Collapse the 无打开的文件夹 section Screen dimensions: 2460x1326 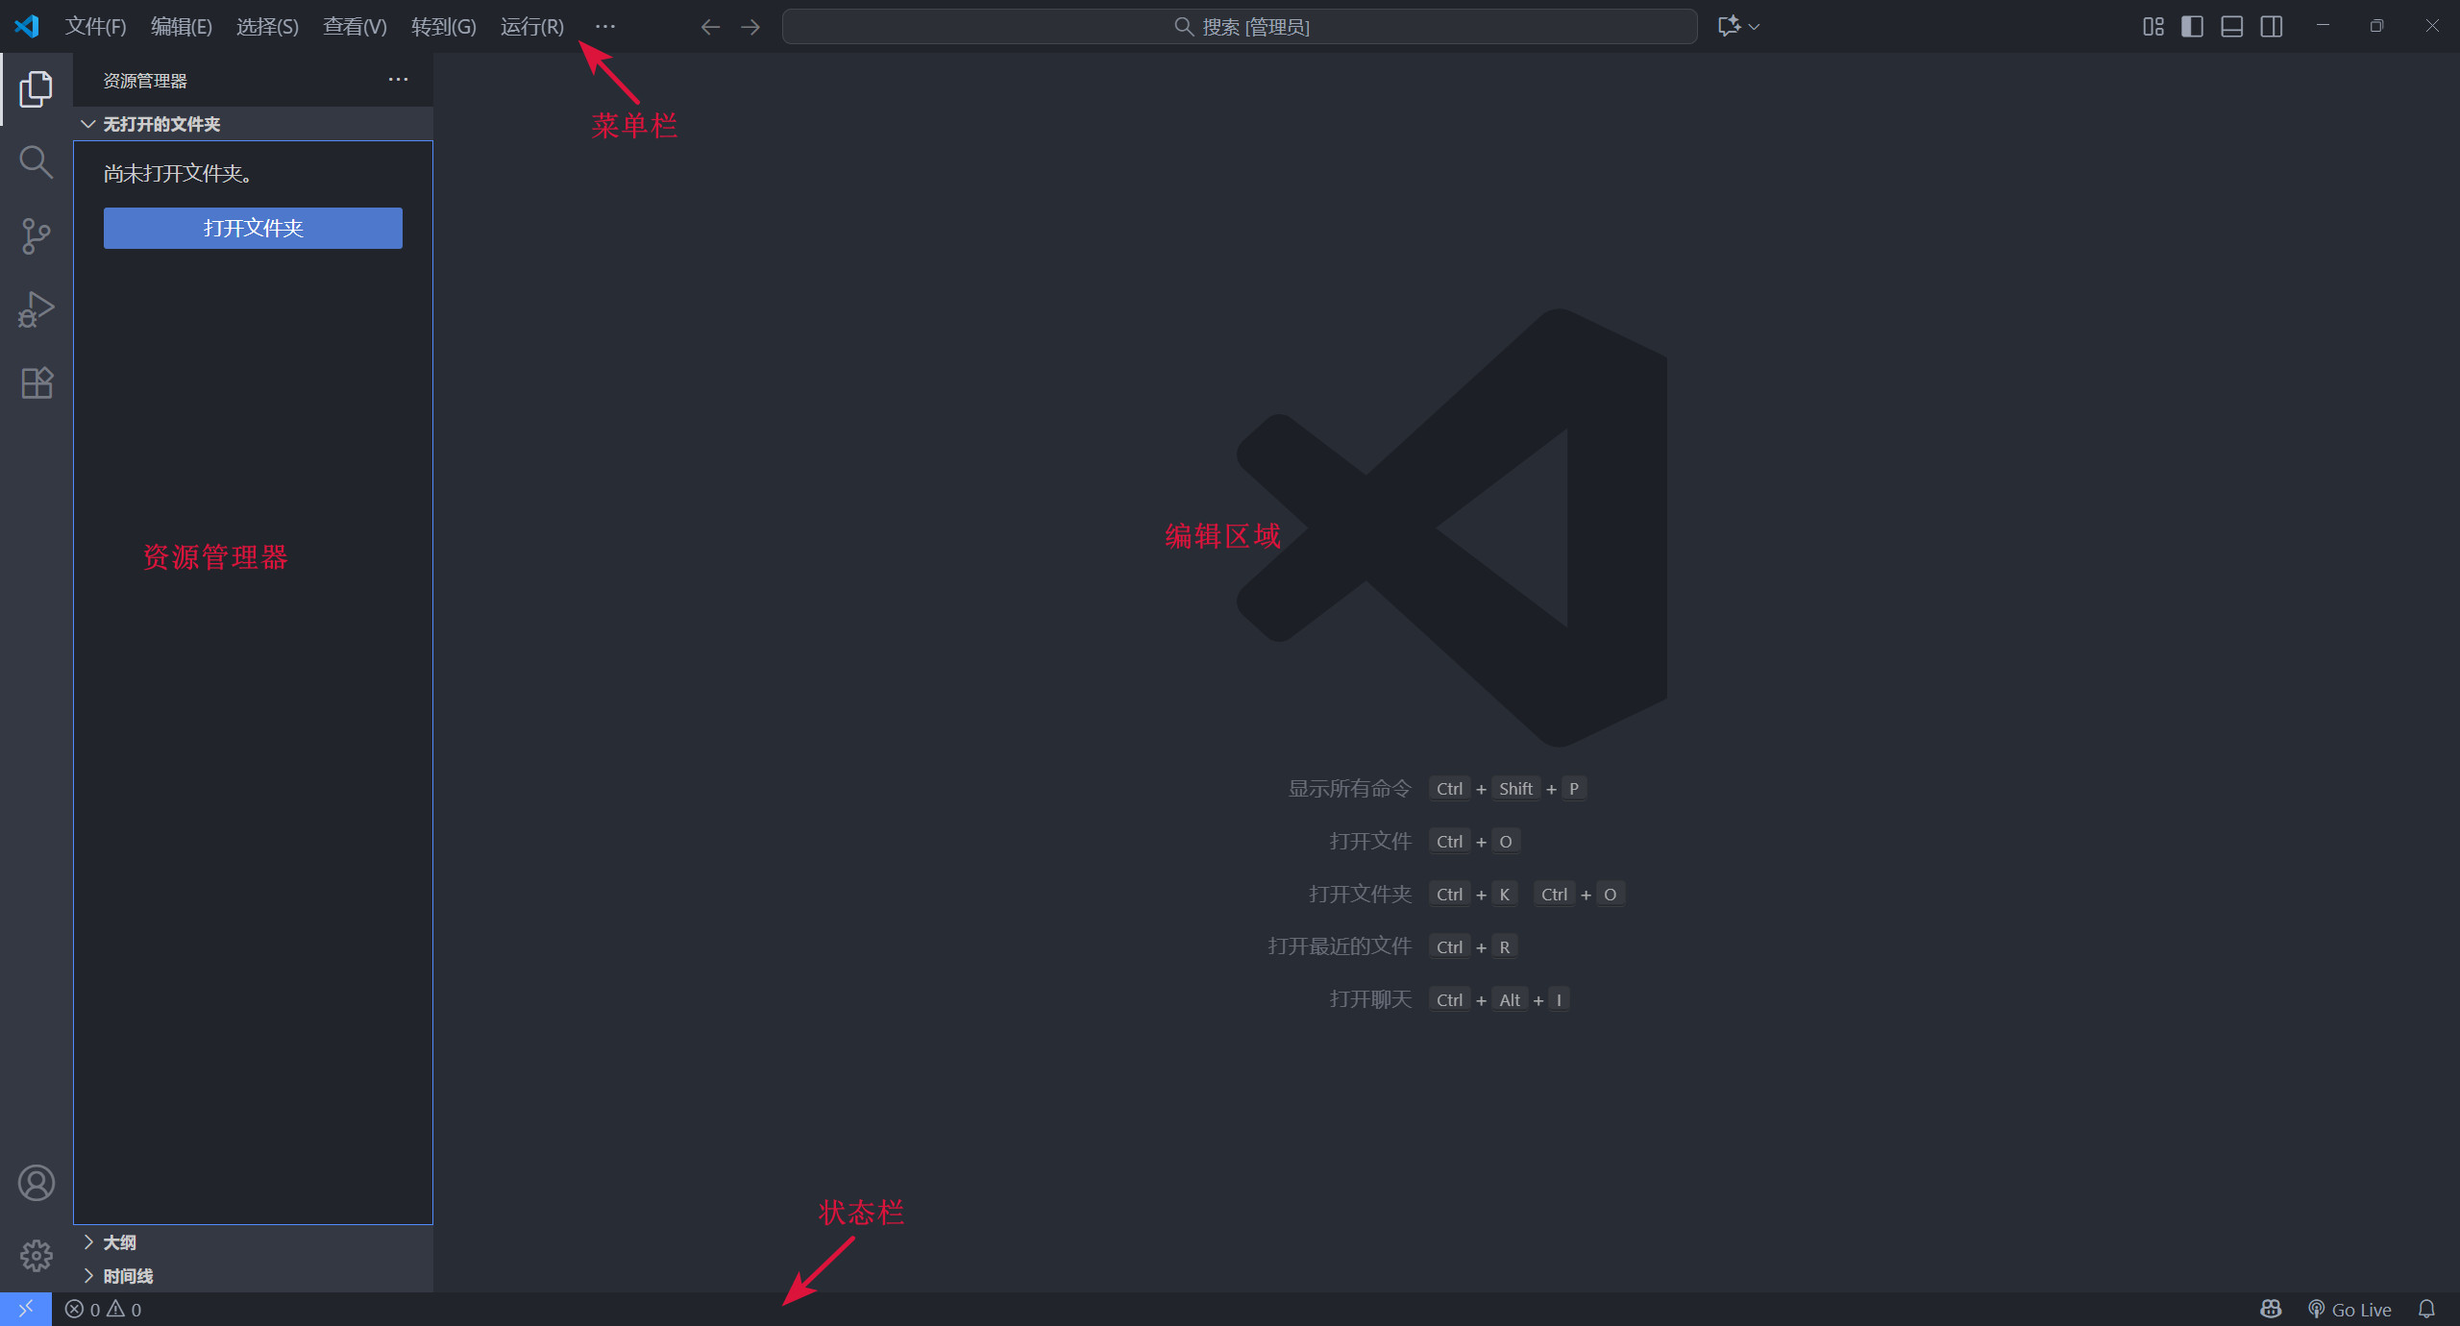pos(254,124)
